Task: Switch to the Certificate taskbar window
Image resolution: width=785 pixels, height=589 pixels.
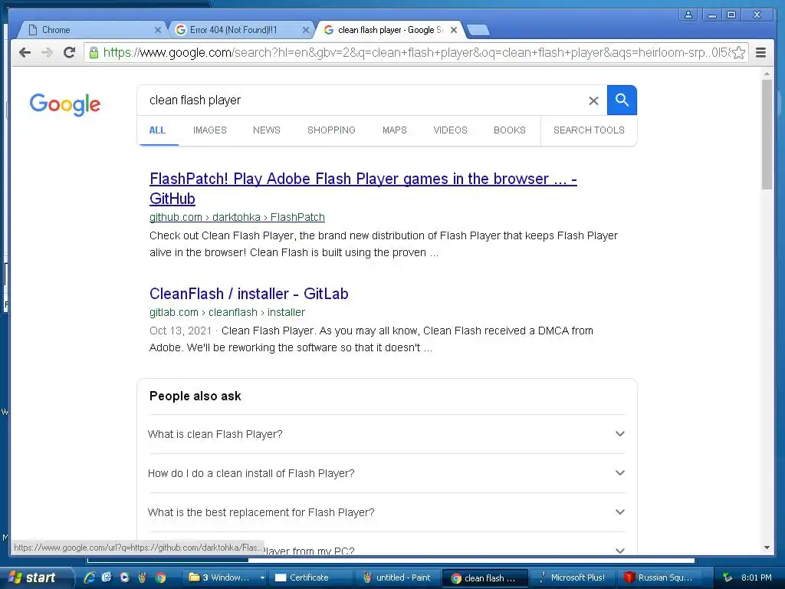Action: (x=310, y=577)
